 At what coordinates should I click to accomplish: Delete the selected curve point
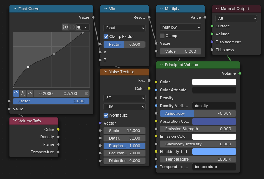[x=86, y=93]
